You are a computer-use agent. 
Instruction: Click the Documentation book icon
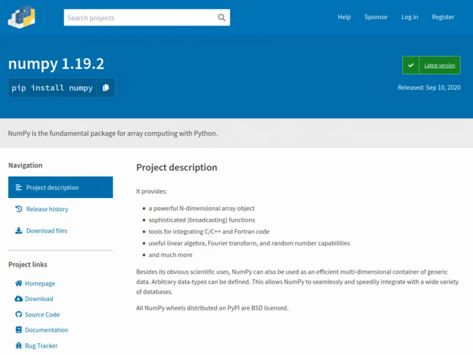pos(19,330)
